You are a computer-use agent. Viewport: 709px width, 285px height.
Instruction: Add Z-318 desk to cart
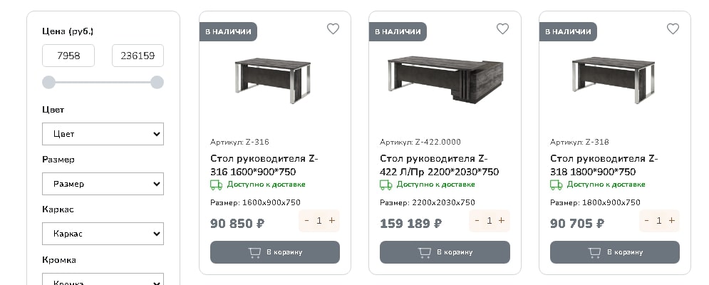pyautogui.click(x=614, y=252)
